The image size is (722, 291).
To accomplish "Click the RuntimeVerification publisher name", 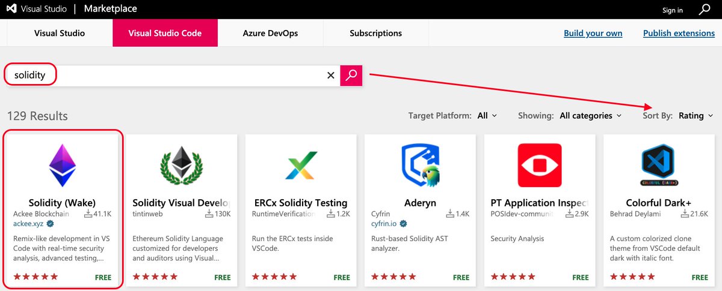I will click(x=283, y=214).
